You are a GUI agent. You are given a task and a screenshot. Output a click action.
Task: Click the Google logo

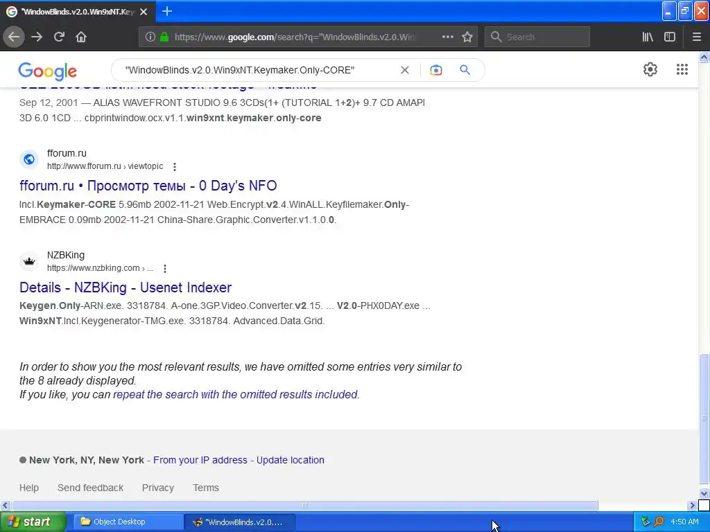[x=48, y=71]
